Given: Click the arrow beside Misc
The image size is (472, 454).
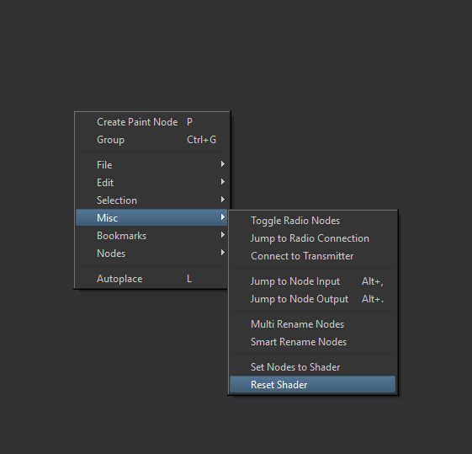Looking at the screenshot, I should coord(223,217).
